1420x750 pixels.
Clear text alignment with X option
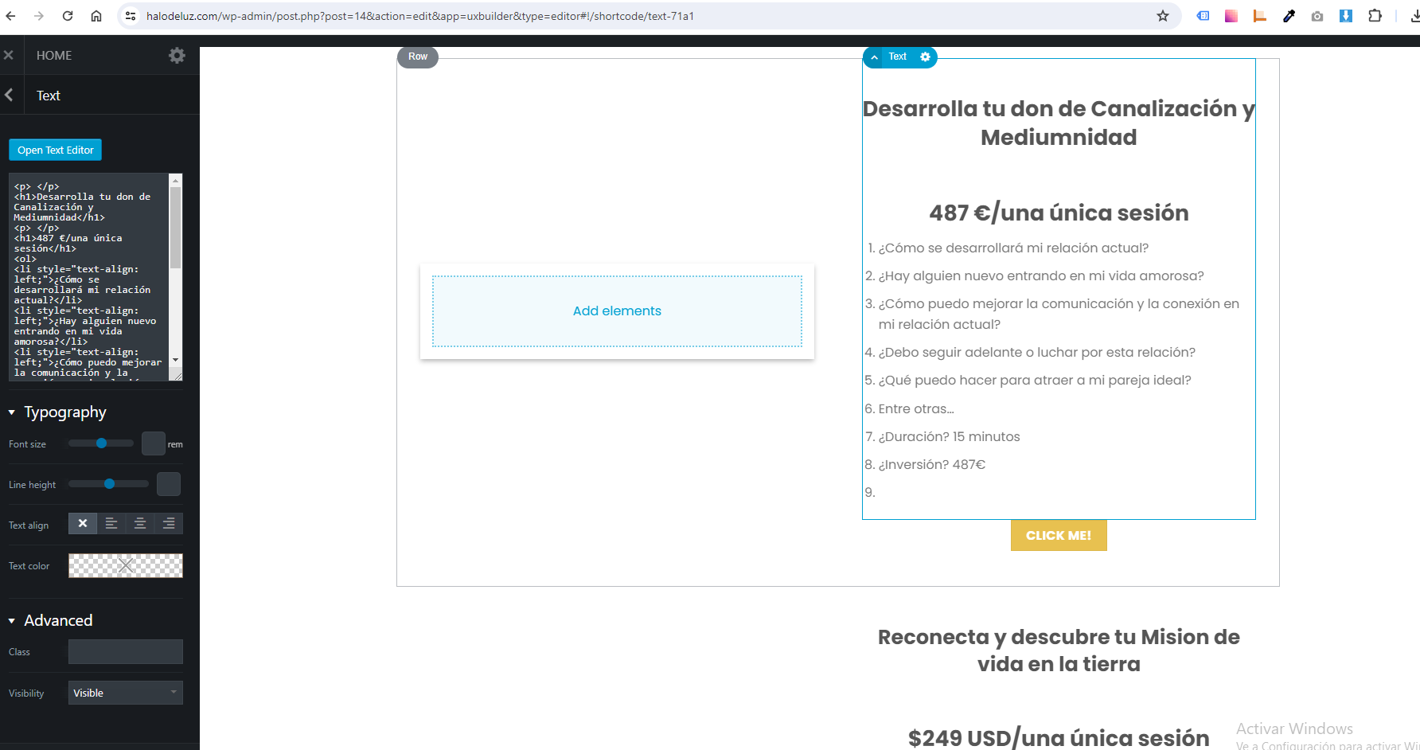(83, 523)
